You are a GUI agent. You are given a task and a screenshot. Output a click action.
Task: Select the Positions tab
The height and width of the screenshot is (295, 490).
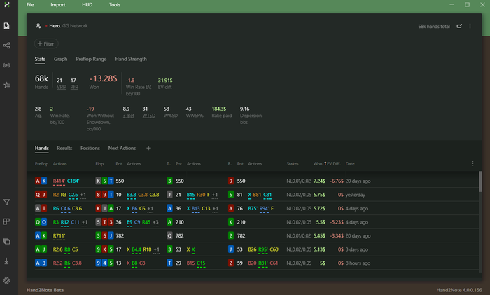90,149
